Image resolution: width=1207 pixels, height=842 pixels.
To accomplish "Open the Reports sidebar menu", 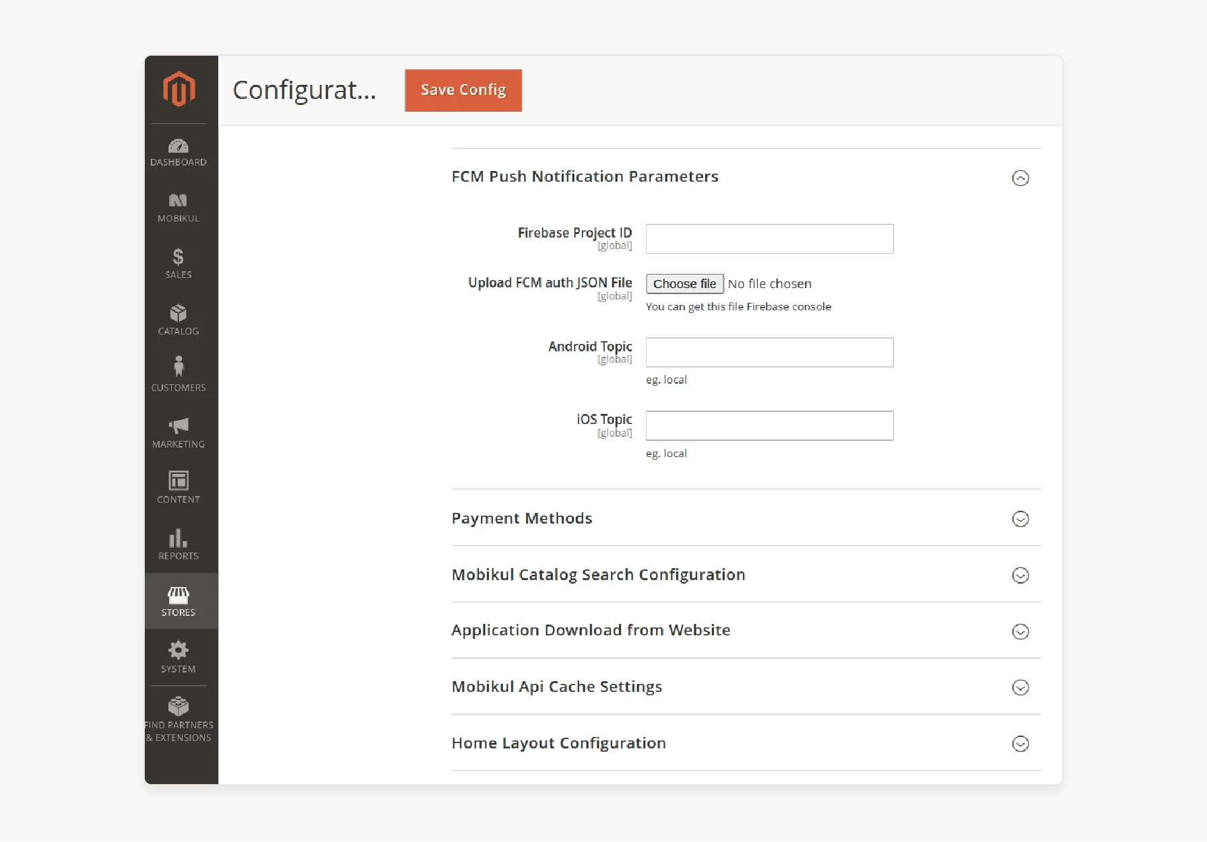I will [178, 545].
